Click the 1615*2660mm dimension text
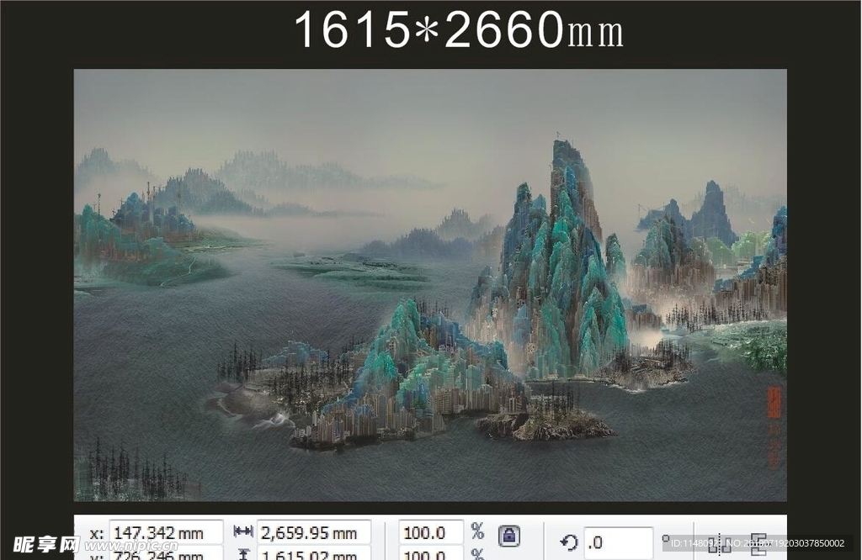 pyautogui.click(x=459, y=32)
